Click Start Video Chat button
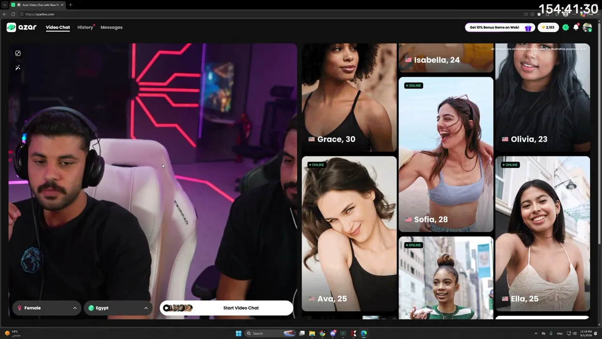The height and width of the screenshot is (339, 602). coord(226,308)
